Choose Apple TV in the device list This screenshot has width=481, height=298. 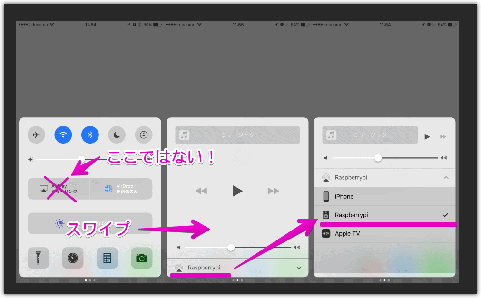click(x=384, y=234)
